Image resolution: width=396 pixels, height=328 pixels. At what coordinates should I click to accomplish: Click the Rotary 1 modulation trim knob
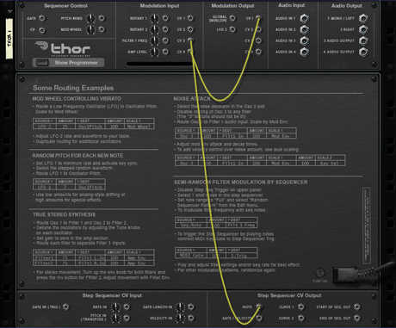pos(154,19)
